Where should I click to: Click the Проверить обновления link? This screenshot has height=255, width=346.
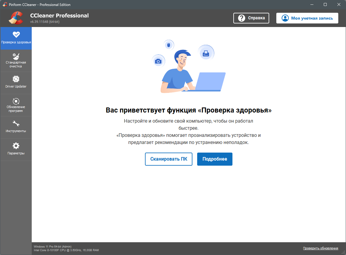coord(321,248)
